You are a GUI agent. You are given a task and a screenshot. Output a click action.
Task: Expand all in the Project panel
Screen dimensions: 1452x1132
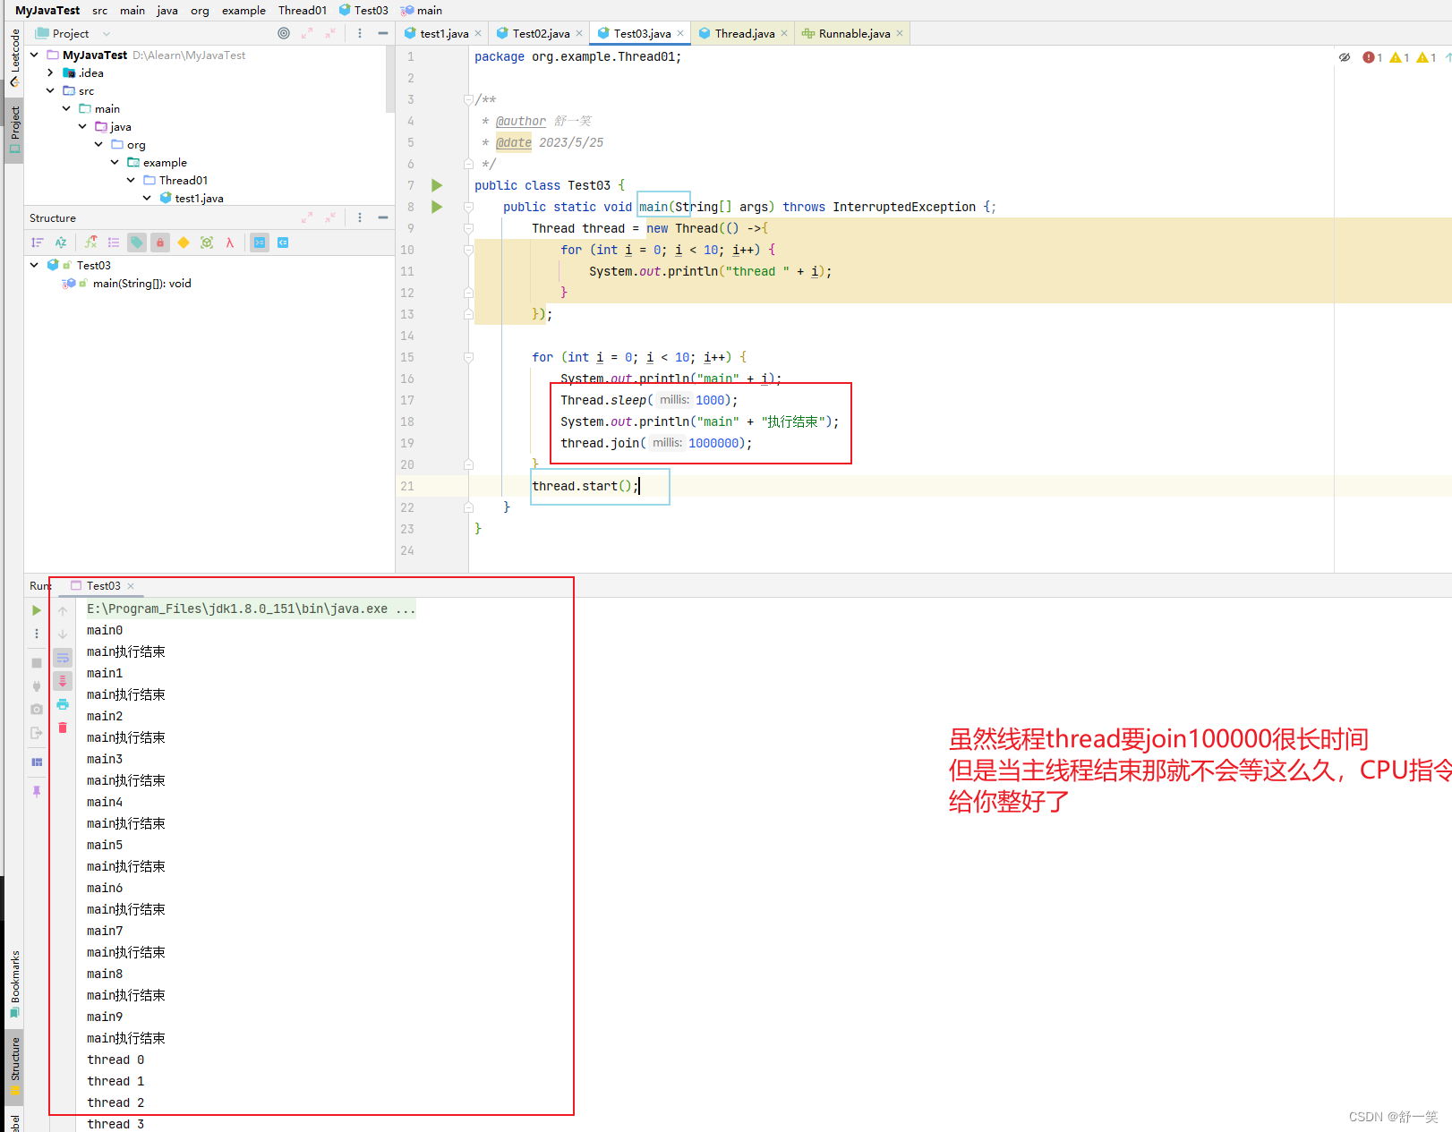pos(307,33)
